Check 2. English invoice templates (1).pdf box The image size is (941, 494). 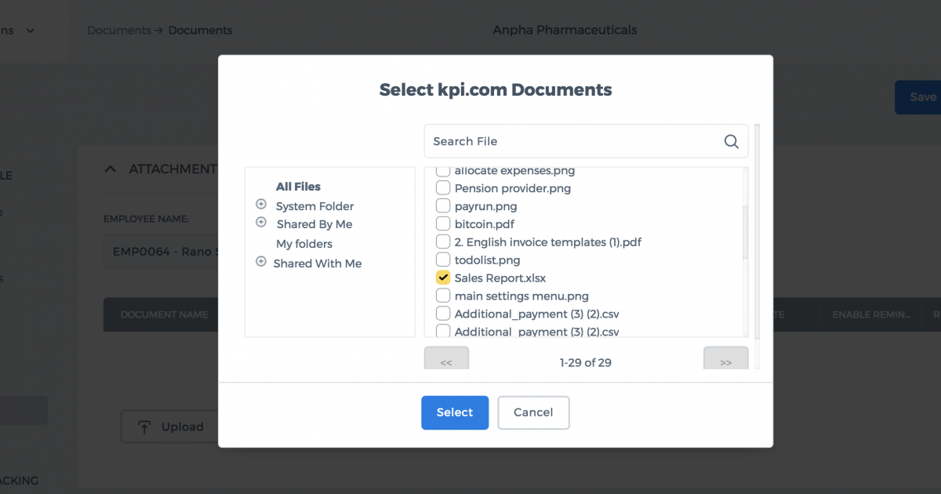coord(443,242)
